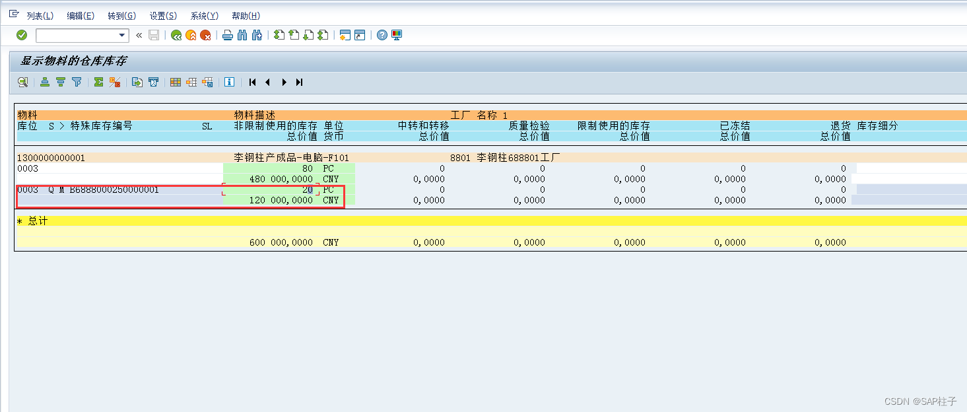This screenshot has width=967, height=412.
Task: Click the Create shortcut icon
Action: coord(360,35)
